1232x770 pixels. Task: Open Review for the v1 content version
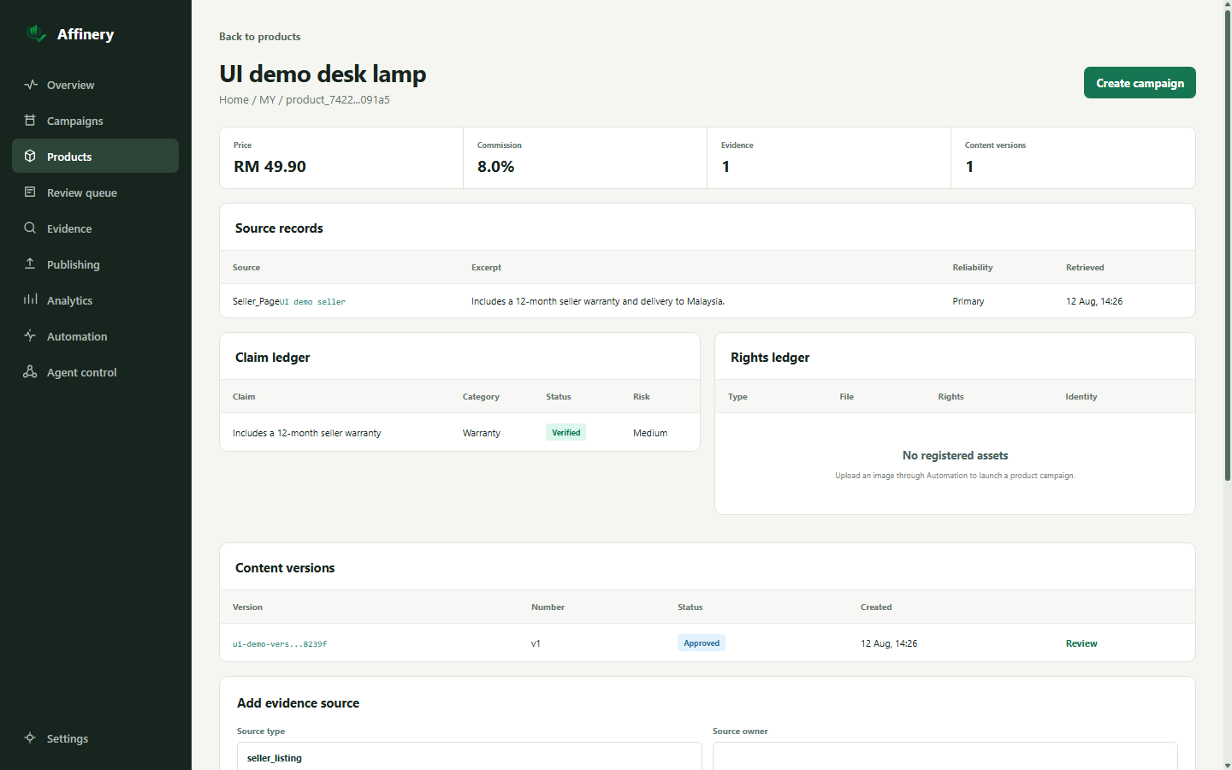1081,643
